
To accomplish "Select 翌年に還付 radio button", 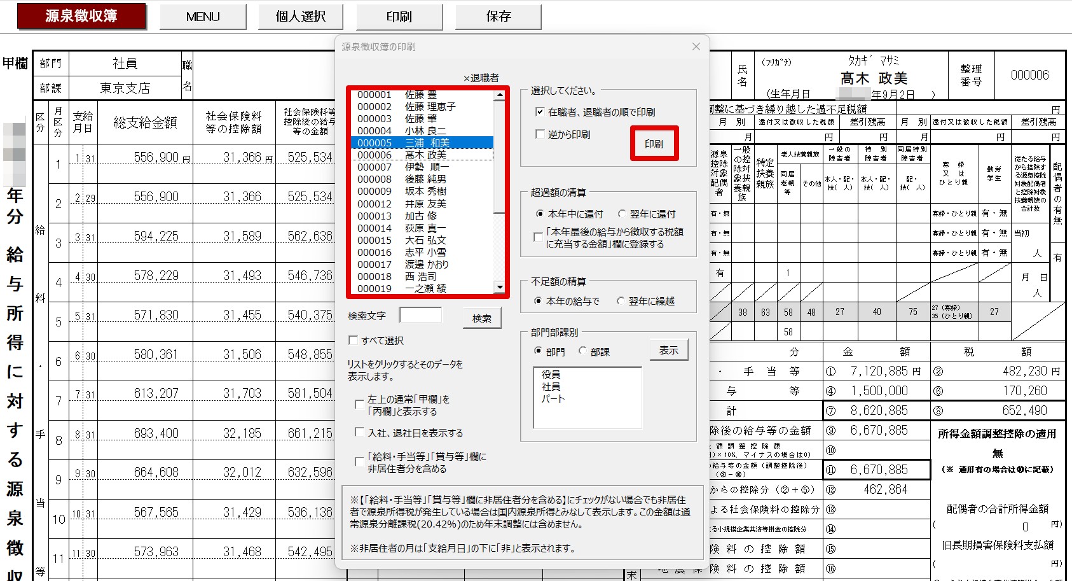I will (x=622, y=214).
